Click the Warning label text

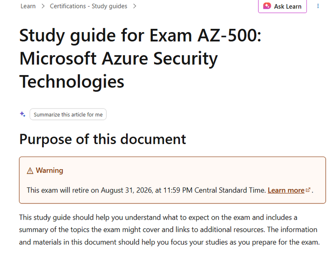tap(49, 170)
